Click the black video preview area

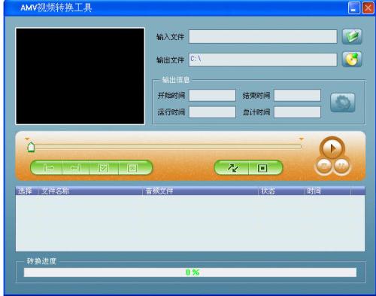(80, 76)
